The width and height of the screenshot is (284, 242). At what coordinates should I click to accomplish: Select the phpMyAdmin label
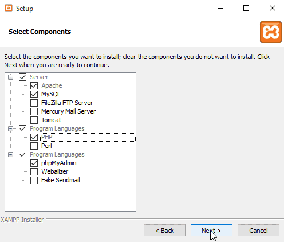59,163
